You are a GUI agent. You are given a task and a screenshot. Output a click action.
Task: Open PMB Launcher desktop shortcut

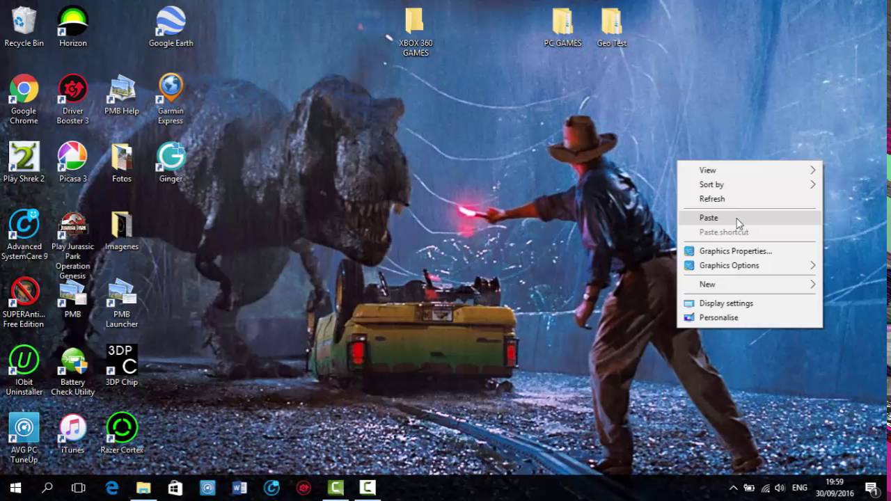122,303
